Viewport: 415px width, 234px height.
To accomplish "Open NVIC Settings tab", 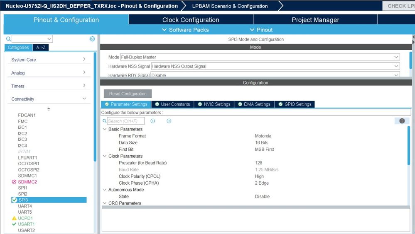I will pyautogui.click(x=214, y=104).
